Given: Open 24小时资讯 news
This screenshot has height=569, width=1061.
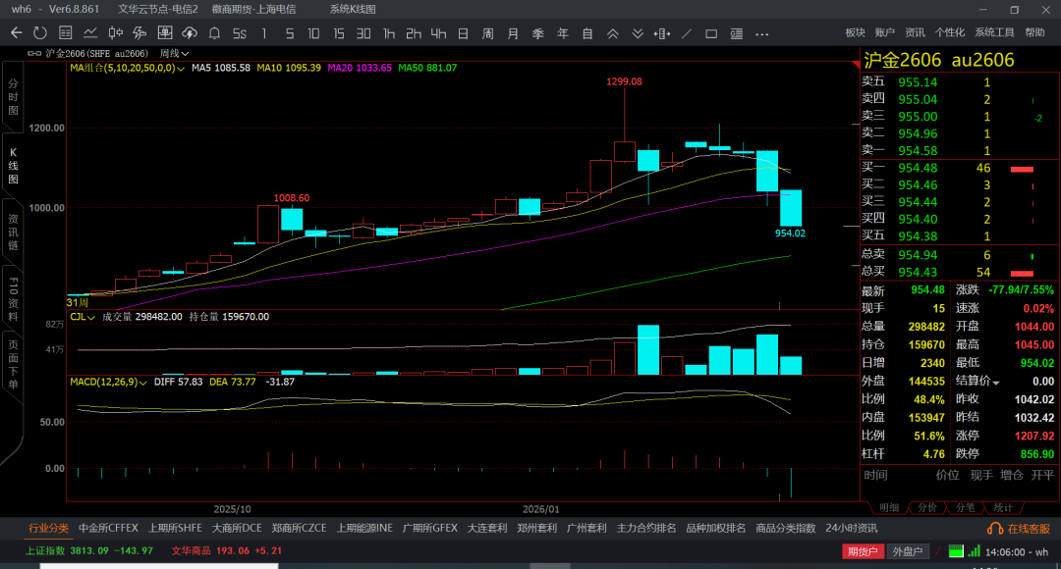Looking at the screenshot, I should [x=851, y=529].
